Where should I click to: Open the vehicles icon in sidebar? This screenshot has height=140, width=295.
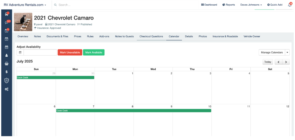click(x=7, y=14)
